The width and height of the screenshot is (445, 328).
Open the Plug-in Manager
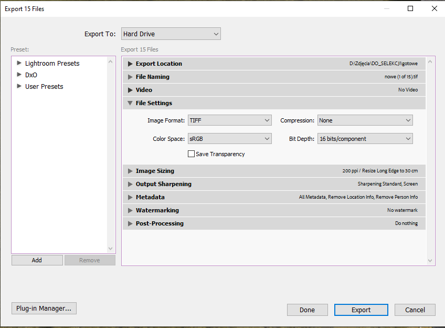click(x=44, y=309)
